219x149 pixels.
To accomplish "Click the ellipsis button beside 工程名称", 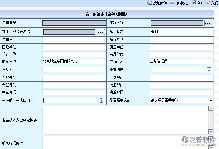I will pos(208,23).
